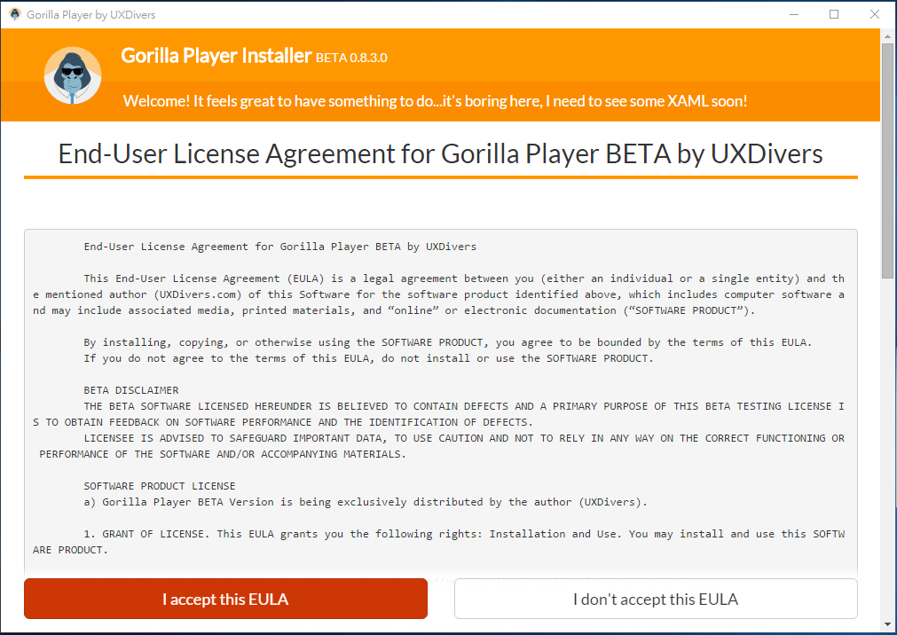Click the 'Gorilla Player Installer' header title

[216, 56]
